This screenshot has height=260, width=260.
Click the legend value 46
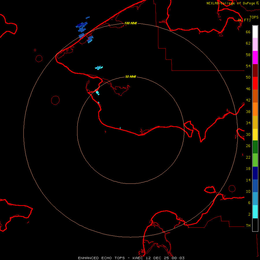pyautogui.click(x=248, y=89)
